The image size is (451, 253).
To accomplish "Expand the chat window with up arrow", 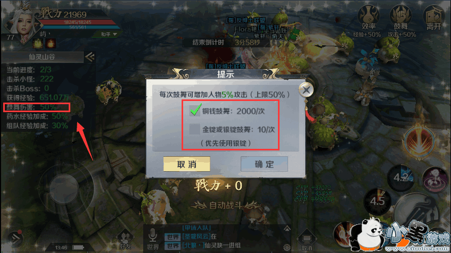I will (287, 229).
